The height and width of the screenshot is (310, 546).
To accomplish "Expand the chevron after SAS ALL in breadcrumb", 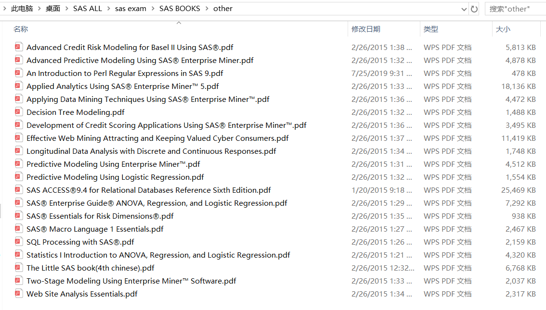I will (x=109, y=8).
